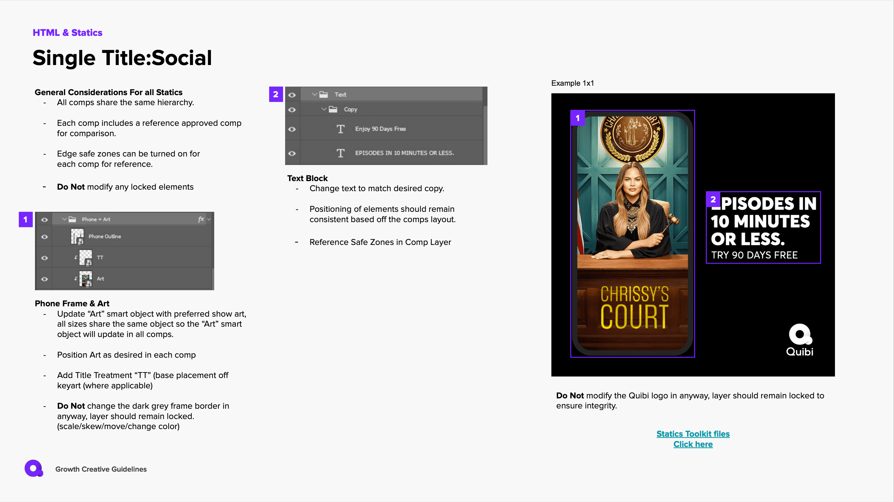Select the Phone Outline layer thumbnail
This screenshot has height=502, width=894.
pos(77,236)
